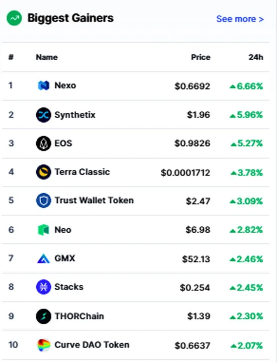Select the GMX price $52.13
This screenshot has height=362, width=277.
196,259
